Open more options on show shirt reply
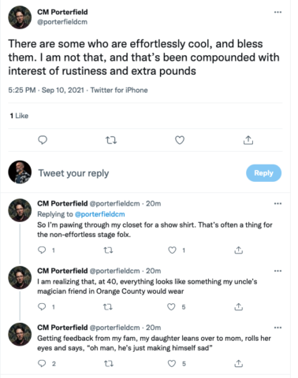The width and height of the screenshot is (298, 378). [278, 203]
